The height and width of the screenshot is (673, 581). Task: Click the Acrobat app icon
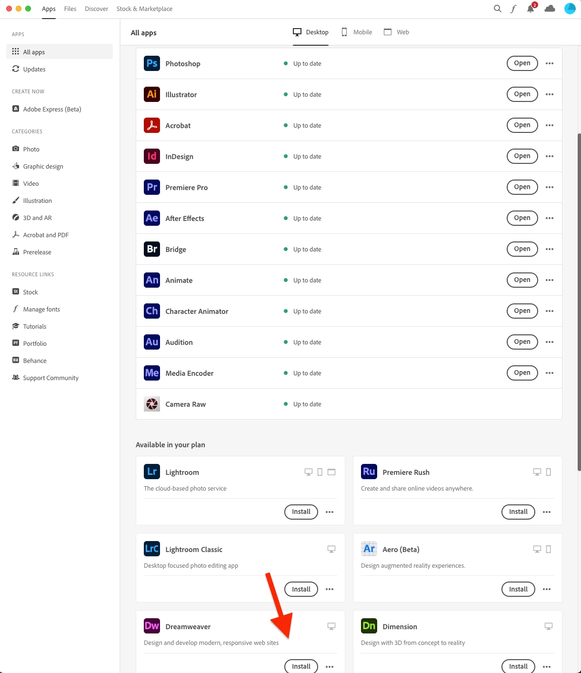(x=152, y=125)
